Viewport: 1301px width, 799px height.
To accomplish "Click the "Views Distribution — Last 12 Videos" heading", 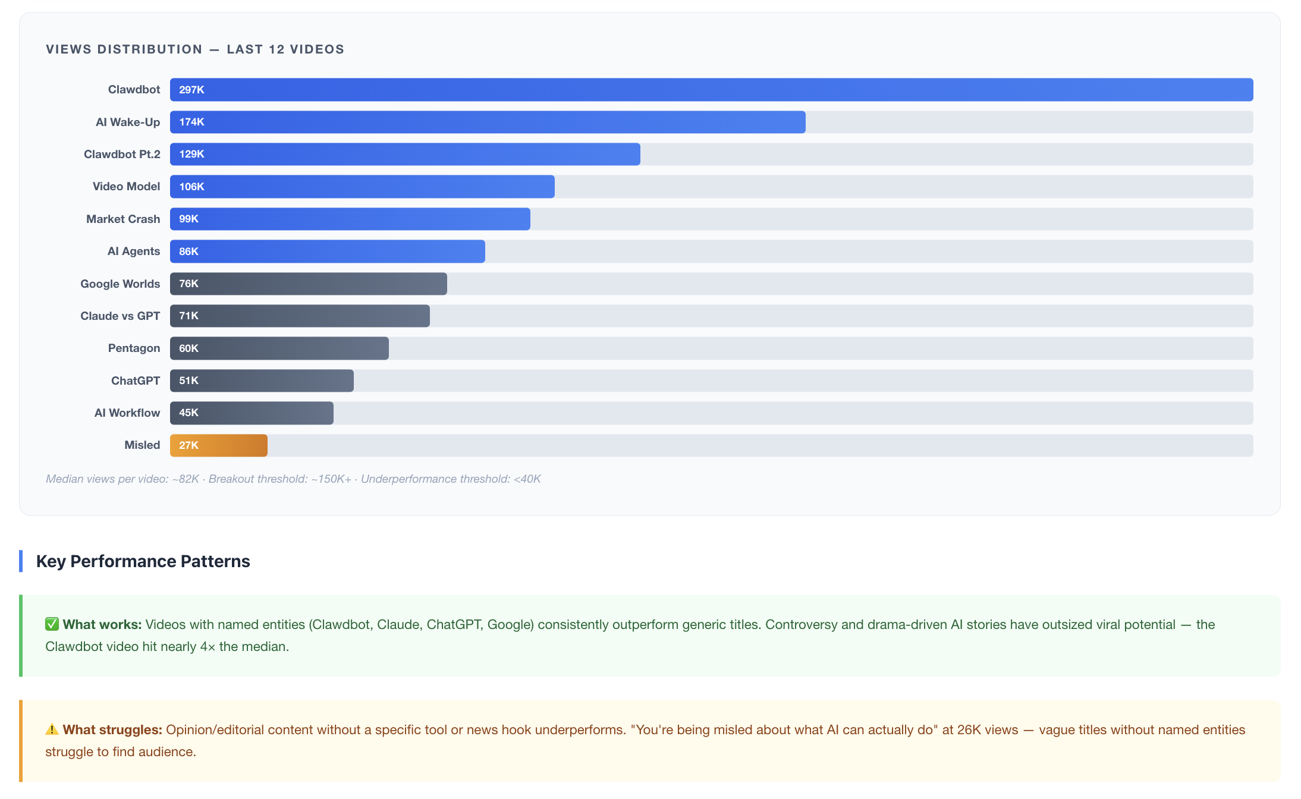I will pos(195,49).
